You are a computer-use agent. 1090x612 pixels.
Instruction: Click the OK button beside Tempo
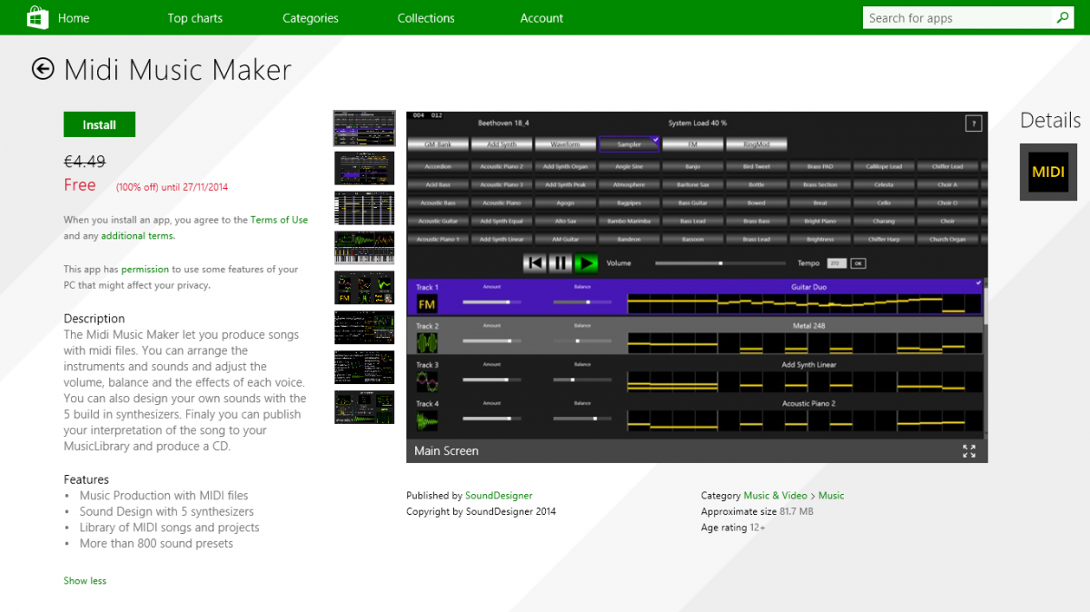coord(858,263)
